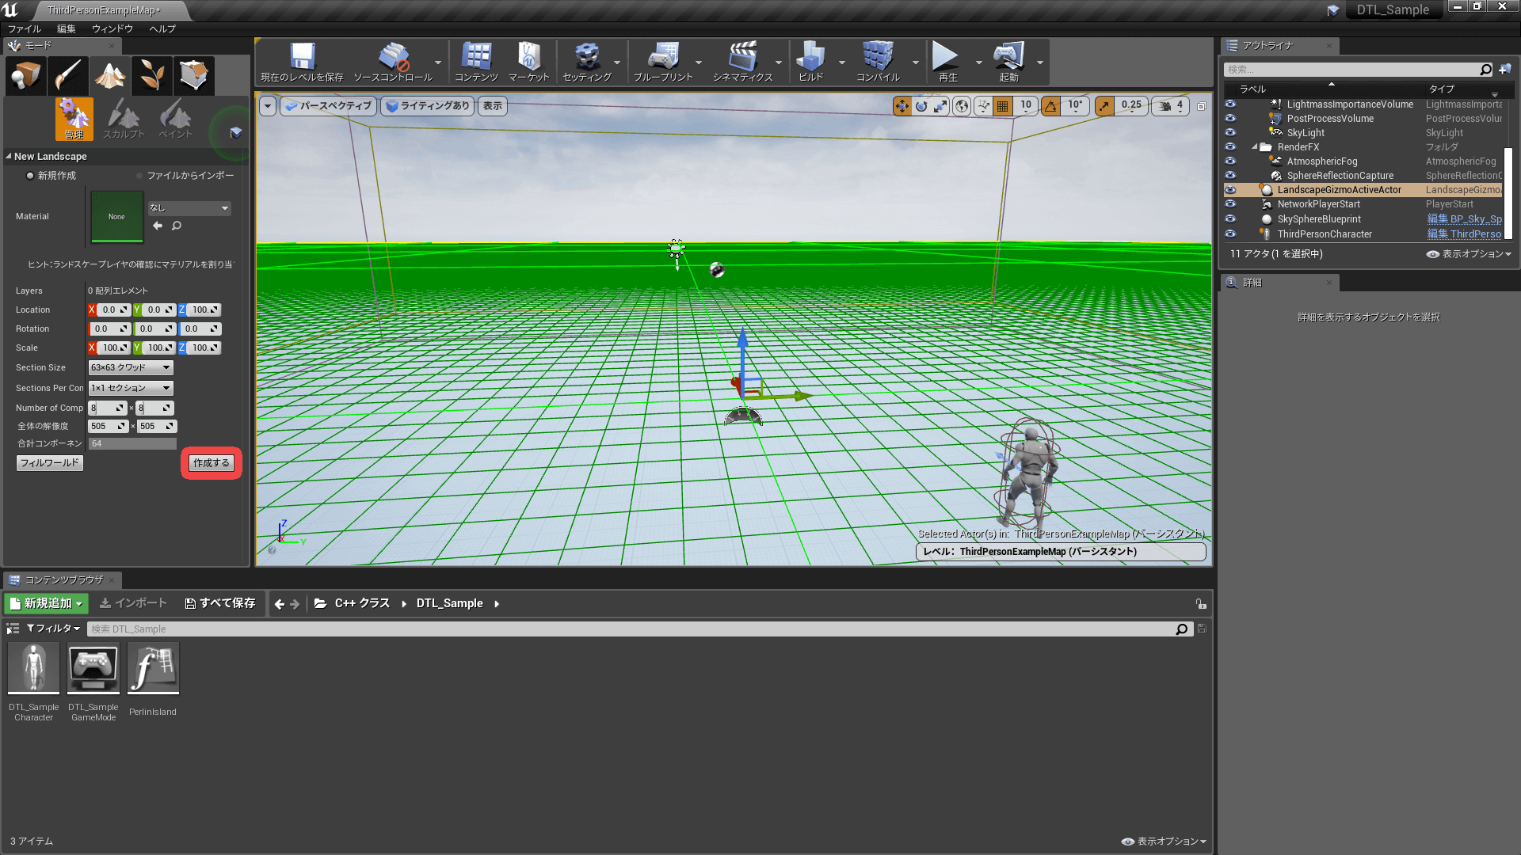Click the 作成する create button
Viewport: 1521px width, 855px height.
click(x=212, y=463)
